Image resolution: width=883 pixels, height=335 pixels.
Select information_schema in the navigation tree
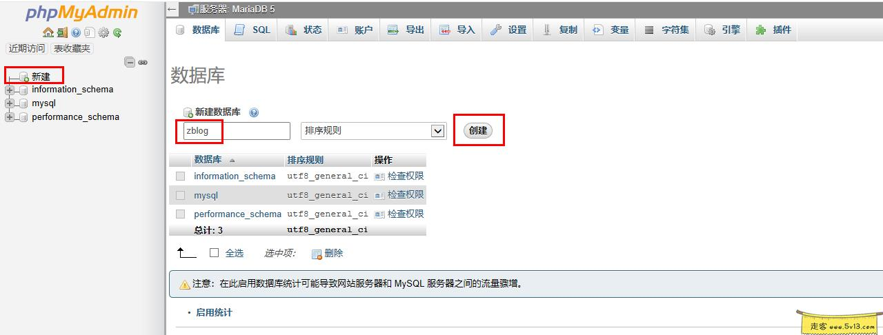click(72, 90)
